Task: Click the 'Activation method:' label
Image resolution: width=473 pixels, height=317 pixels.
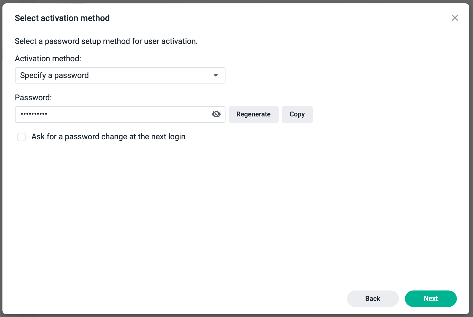Action: click(x=48, y=59)
